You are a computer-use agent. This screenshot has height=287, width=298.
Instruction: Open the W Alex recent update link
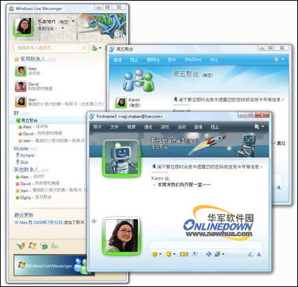pyautogui.click(x=21, y=223)
